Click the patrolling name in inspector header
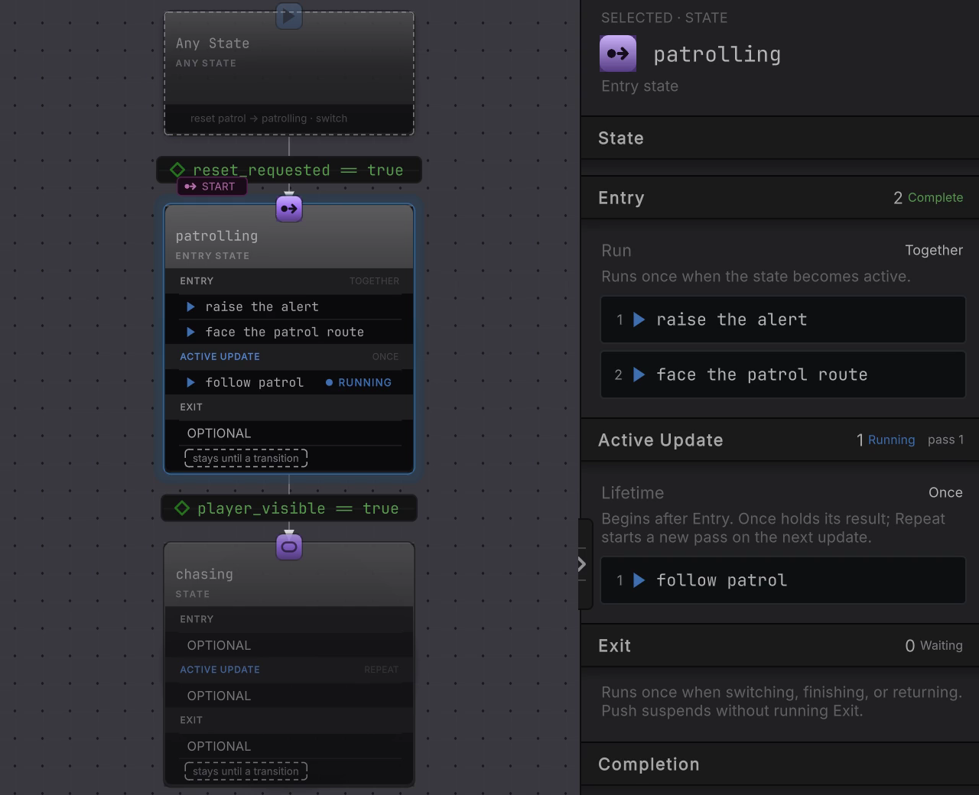The width and height of the screenshot is (979, 795). tap(717, 54)
